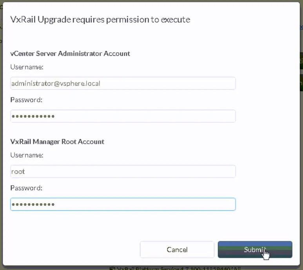
Task: Select 'Password:' label under VxRail Manager account
Action: point(26,188)
